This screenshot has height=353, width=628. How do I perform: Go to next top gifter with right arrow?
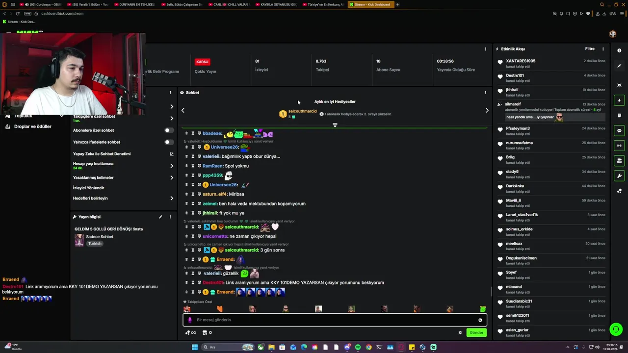click(487, 110)
